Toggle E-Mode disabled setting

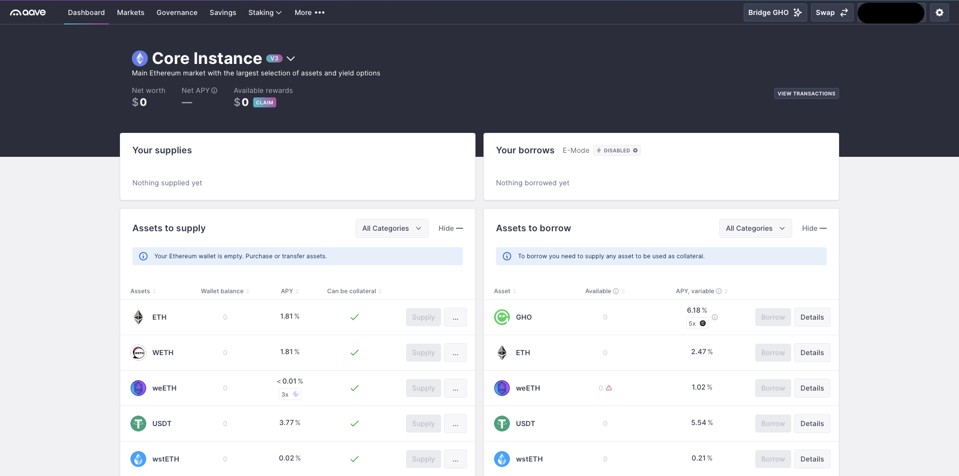coord(617,150)
